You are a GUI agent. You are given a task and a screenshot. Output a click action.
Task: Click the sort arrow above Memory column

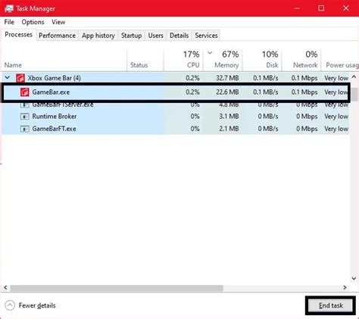click(x=210, y=53)
